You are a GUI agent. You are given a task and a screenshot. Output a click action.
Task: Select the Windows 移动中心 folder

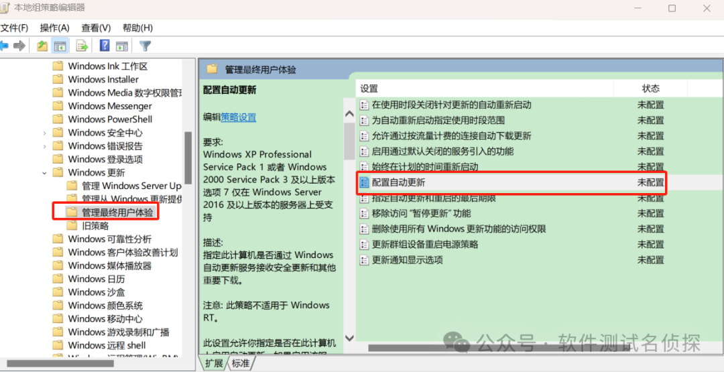pyautogui.click(x=97, y=319)
